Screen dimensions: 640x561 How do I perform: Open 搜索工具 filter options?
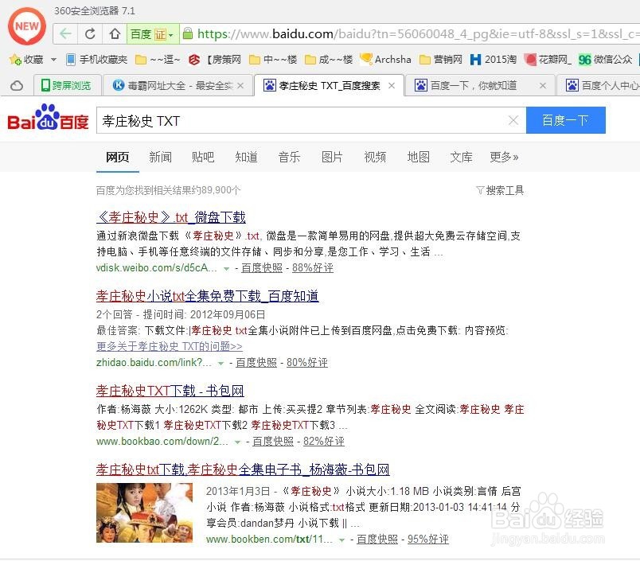tap(500, 190)
